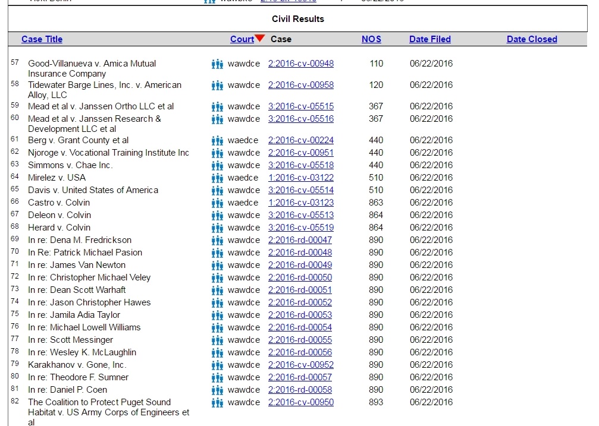The height and width of the screenshot is (426, 599).
Task: Sort results by Court column header
Action: pos(242,39)
